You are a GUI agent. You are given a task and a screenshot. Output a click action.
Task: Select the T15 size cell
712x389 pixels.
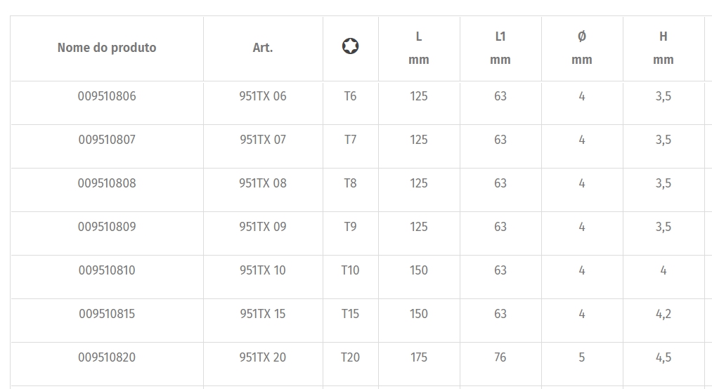tap(350, 314)
